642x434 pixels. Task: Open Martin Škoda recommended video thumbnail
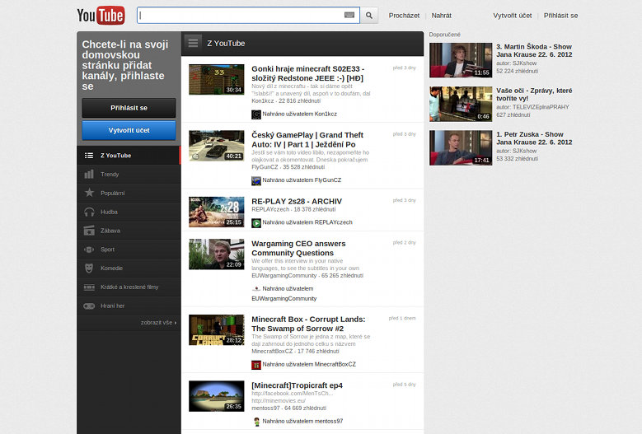[461, 60]
